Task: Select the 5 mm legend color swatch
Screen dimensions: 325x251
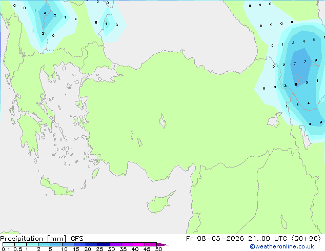Action: pos(56,244)
